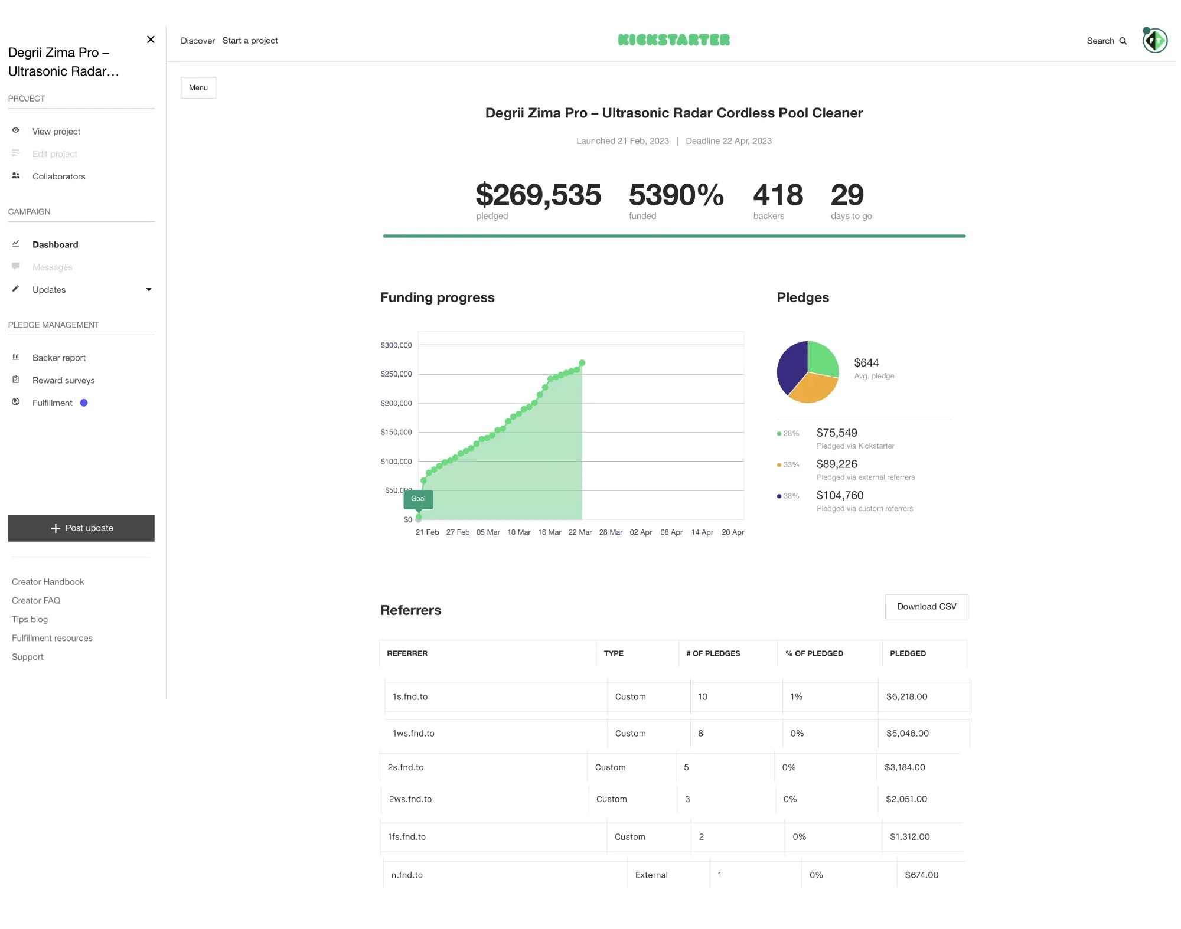Open Edit project
Viewport: 1181px width, 929px height.
click(55, 154)
